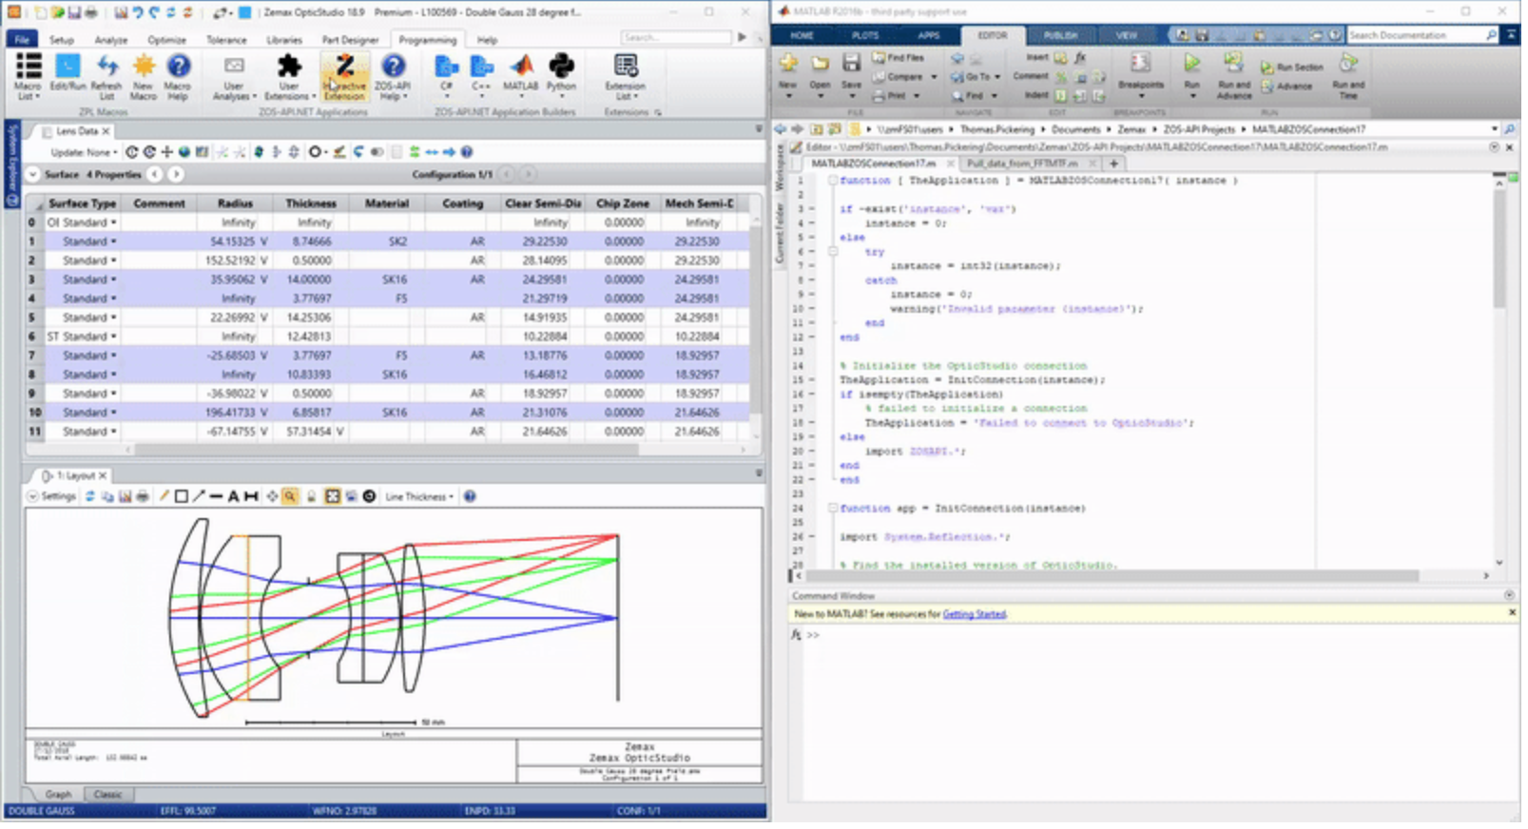
Task: Switch to MATLAB PLOTS tab
Action: [x=865, y=35]
